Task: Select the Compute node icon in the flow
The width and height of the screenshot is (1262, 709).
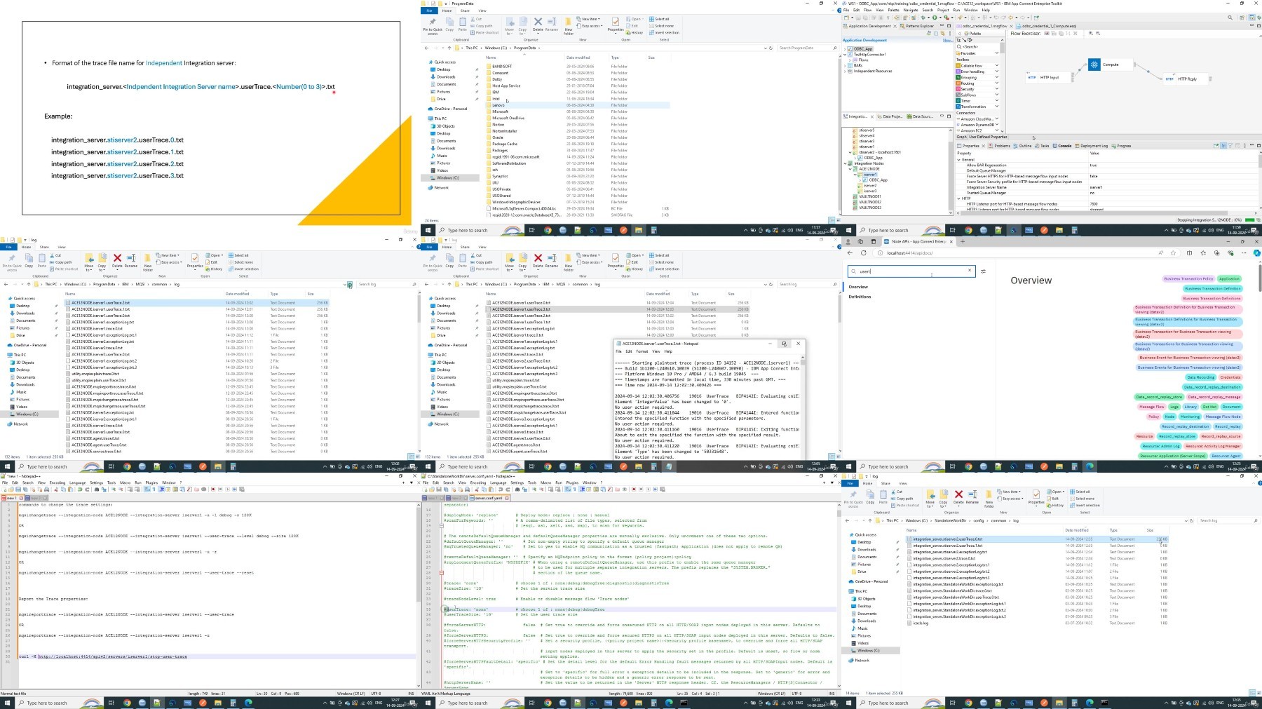Action: pos(1094,65)
